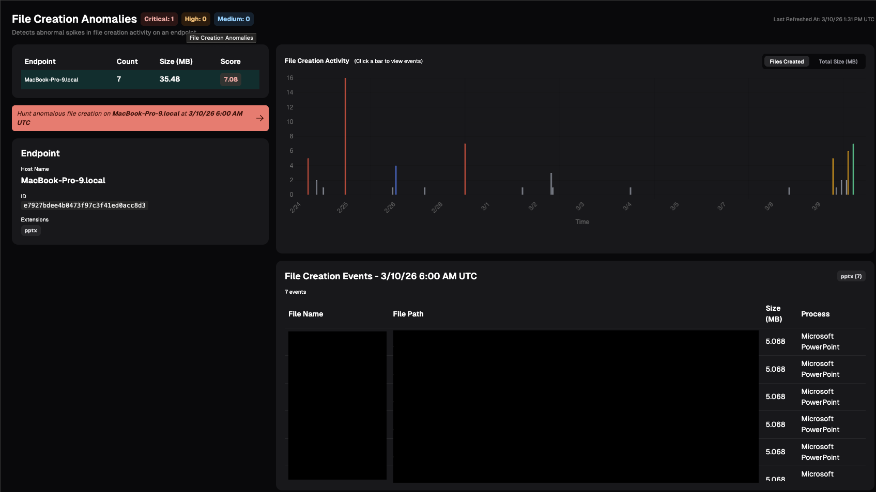Sort table by Count column header
This screenshot has width=876, height=492.
[x=127, y=61]
